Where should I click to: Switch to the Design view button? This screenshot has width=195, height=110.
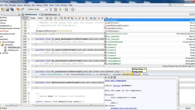point(33,18)
